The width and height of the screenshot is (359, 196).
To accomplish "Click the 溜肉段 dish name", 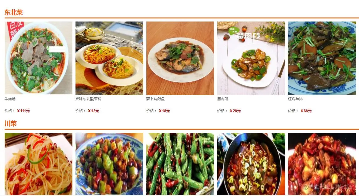I will tap(223, 99).
